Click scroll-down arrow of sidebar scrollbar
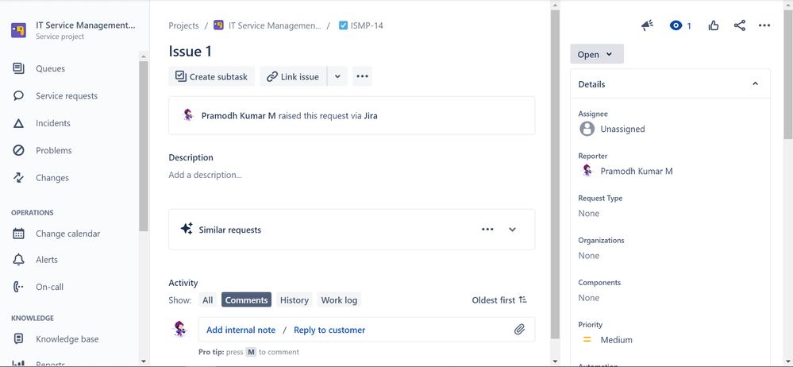793x367 pixels. click(x=143, y=361)
